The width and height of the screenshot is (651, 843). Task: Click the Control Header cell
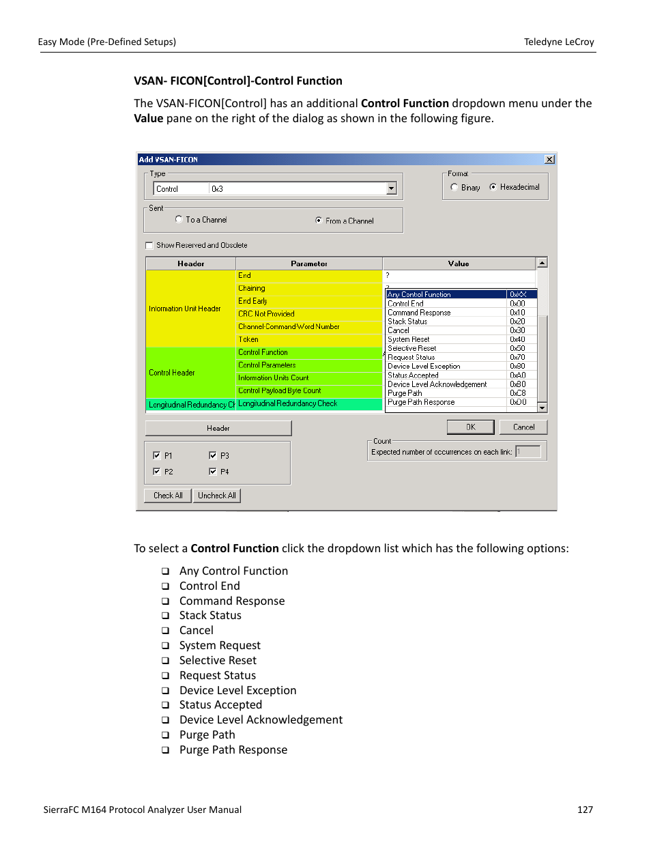pos(191,373)
